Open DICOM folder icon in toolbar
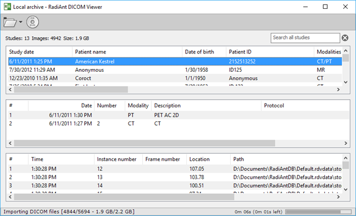Image resolution: width=356 pixels, height=216 pixels. tap(10, 22)
